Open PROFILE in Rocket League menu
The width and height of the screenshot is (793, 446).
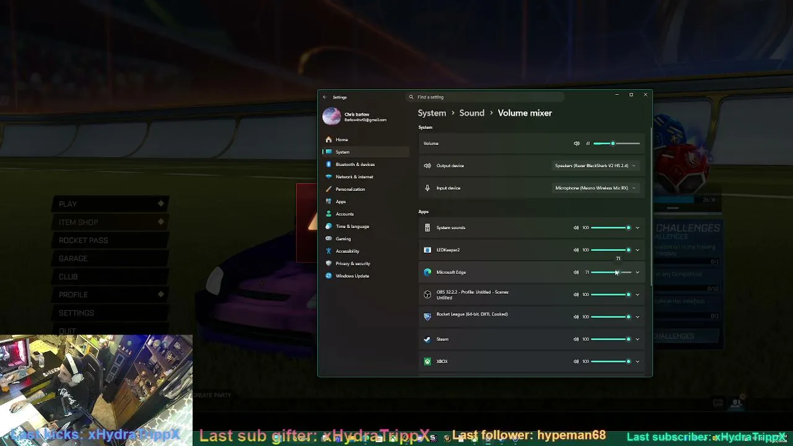tap(110, 295)
